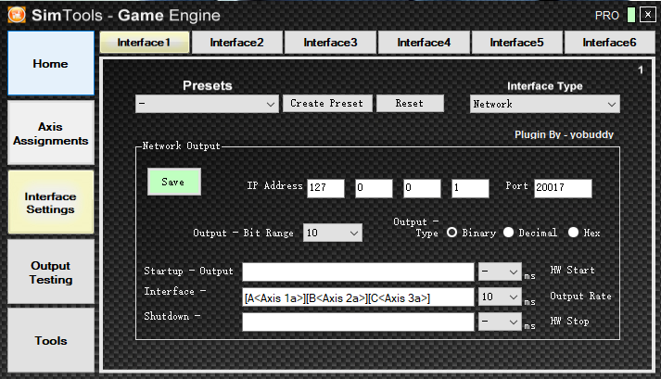Open the Presets dropdown

click(x=207, y=104)
